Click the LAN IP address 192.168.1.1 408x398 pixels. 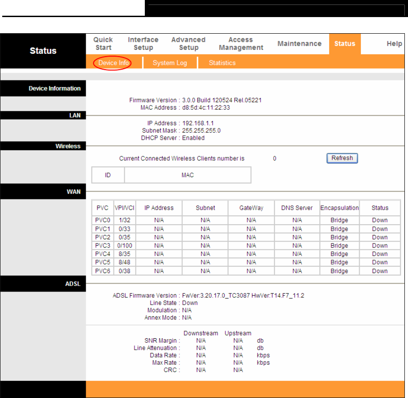[x=201, y=123]
